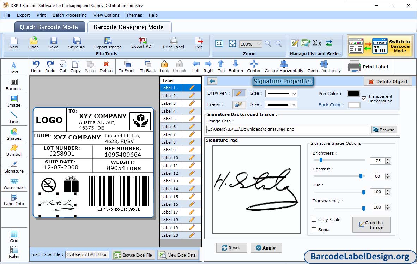
Task: Center object Horizontally
Action: (x=284, y=67)
